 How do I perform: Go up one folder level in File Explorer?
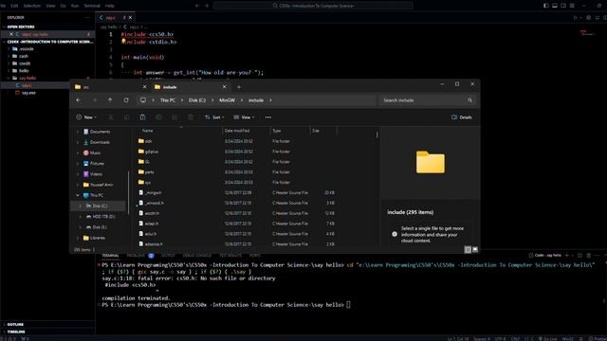[110, 100]
